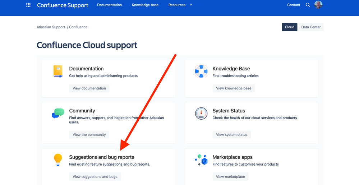Click text 'Get help using and administering products'
359x185 pixels.
[103, 76]
